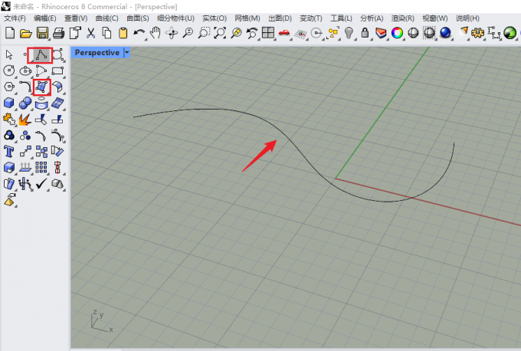This screenshot has height=351, width=521.
Task: Click the checkmark check objects icon
Action: coord(41,184)
